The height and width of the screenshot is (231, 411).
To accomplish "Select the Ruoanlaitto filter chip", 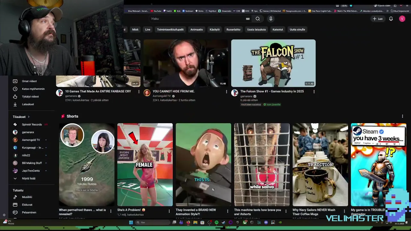I will point(233,30).
